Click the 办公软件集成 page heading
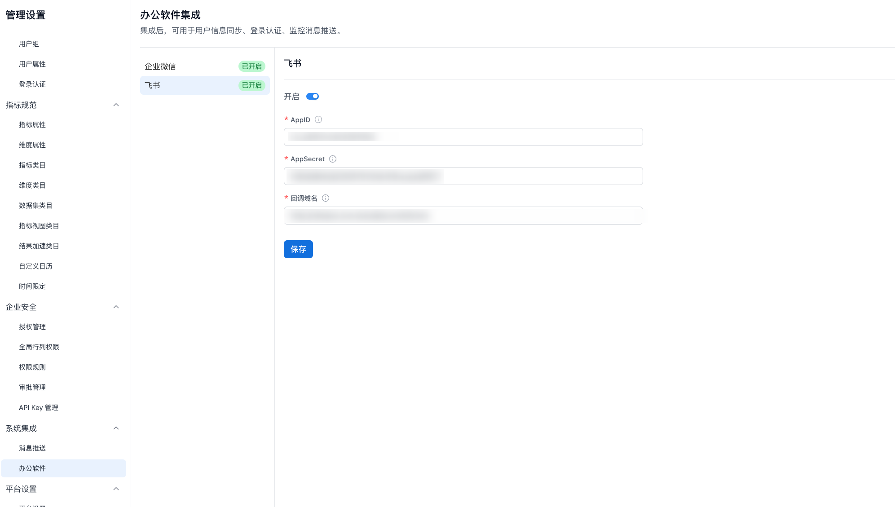The image size is (895, 507). [x=170, y=15]
